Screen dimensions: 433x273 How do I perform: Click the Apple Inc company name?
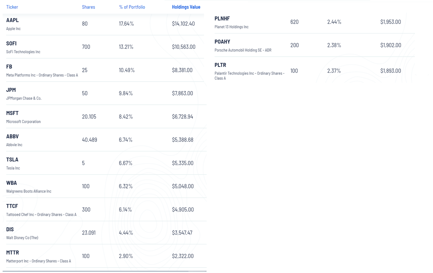click(x=13, y=29)
